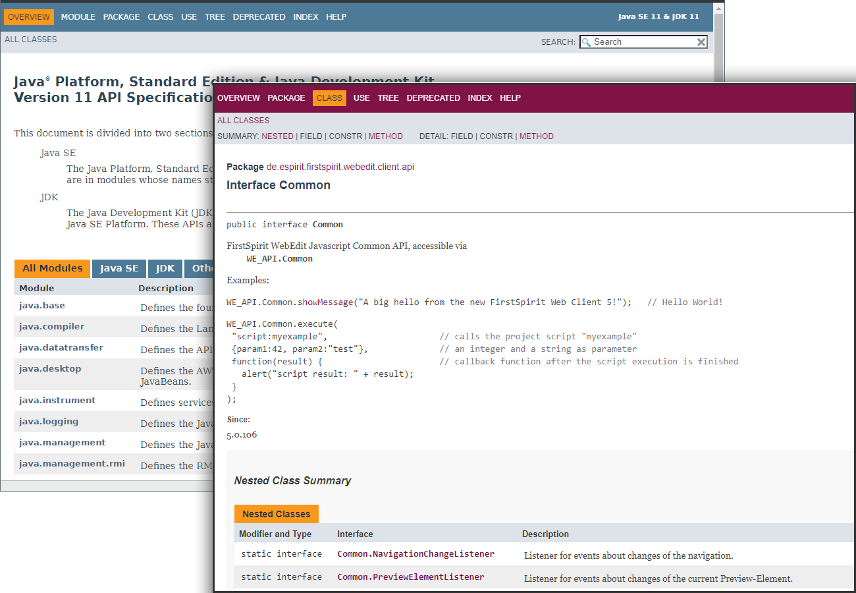Open CLASS in the Java SE 11 navbar
The height and width of the screenshot is (593, 856).
pyautogui.click(x=161, y=17)
